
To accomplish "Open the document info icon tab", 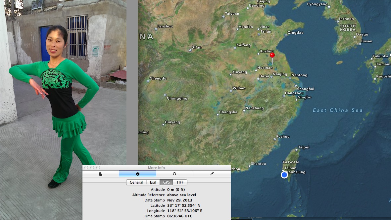I will (101, 174).
